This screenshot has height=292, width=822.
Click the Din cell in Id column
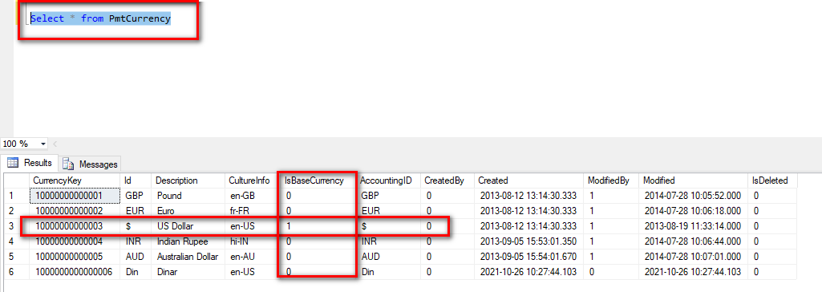coord(136,272)
